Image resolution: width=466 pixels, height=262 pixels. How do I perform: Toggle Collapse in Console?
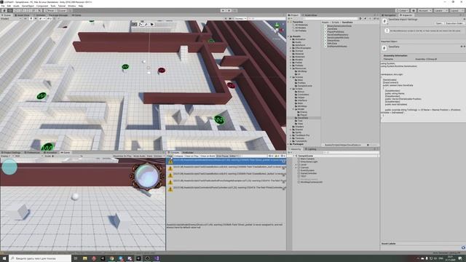click(178, 156)
